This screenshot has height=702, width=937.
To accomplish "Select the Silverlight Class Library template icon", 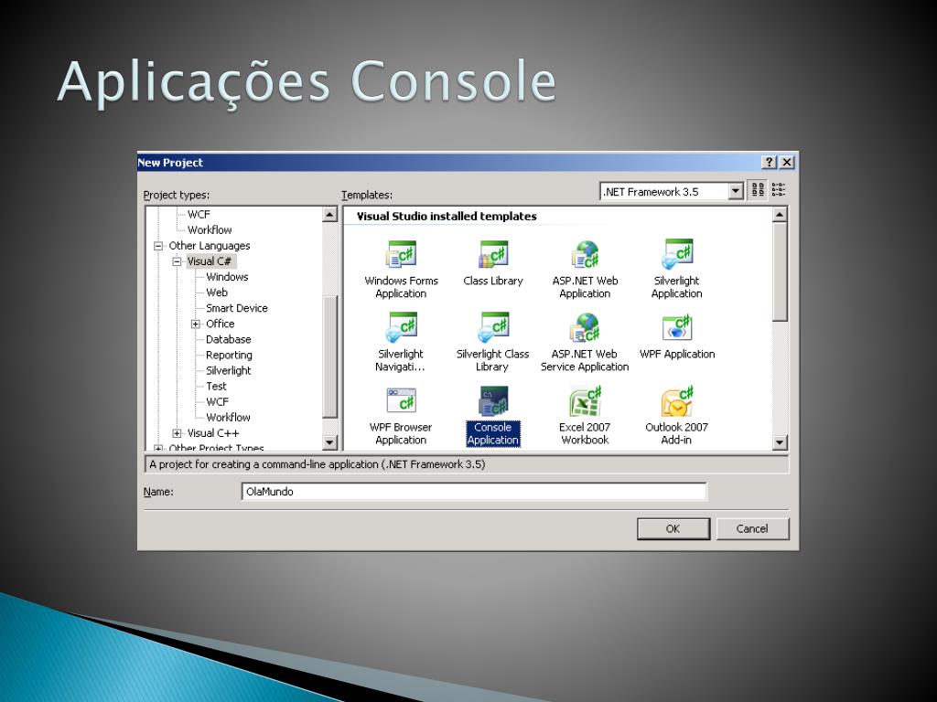I will coord(493,327).
